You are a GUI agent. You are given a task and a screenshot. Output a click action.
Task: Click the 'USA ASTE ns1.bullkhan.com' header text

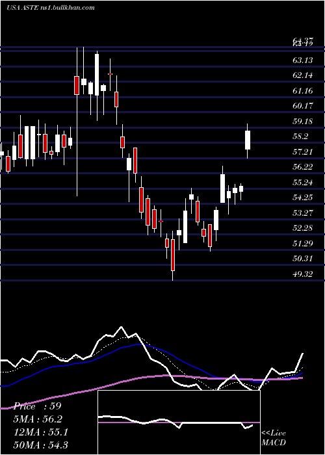(51, 7)
